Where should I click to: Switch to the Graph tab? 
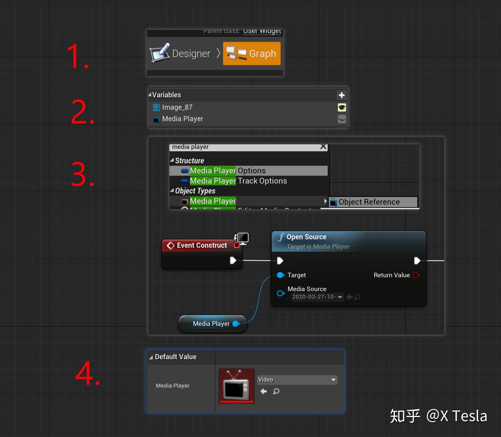tap(251, 53)
